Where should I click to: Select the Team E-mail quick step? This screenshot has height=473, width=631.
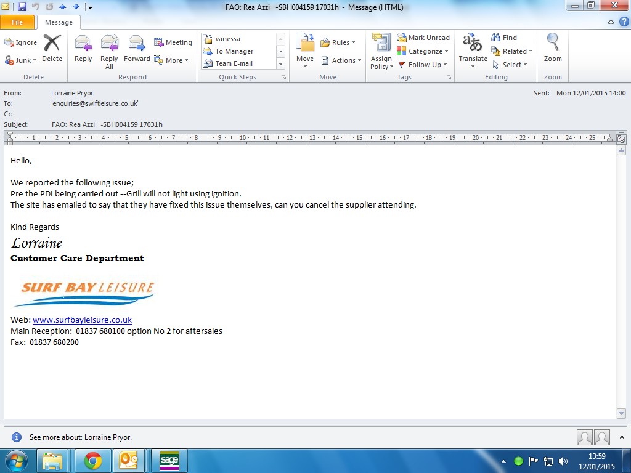[234, 63]
